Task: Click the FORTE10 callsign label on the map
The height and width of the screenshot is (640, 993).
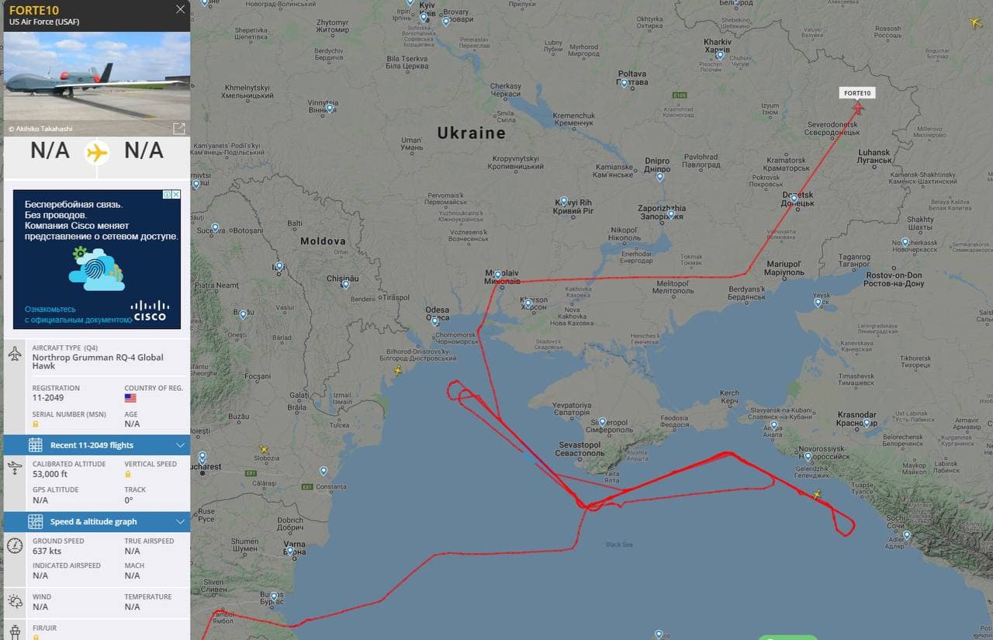Action: [x=857, y=93]
